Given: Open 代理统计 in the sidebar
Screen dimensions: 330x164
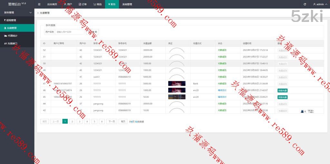Looking at the screenshot, I should pyautogui.click(x=12, y=36).
